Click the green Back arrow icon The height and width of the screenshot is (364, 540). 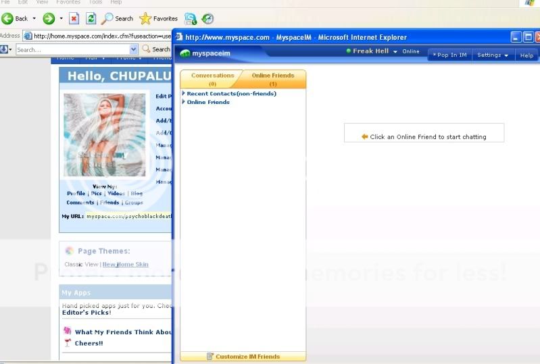coord(7,19)
